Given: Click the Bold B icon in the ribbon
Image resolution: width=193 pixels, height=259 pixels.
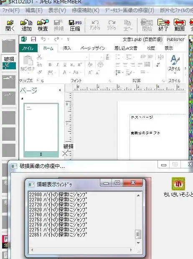Looking at the screenshot, I should [50, 65].
